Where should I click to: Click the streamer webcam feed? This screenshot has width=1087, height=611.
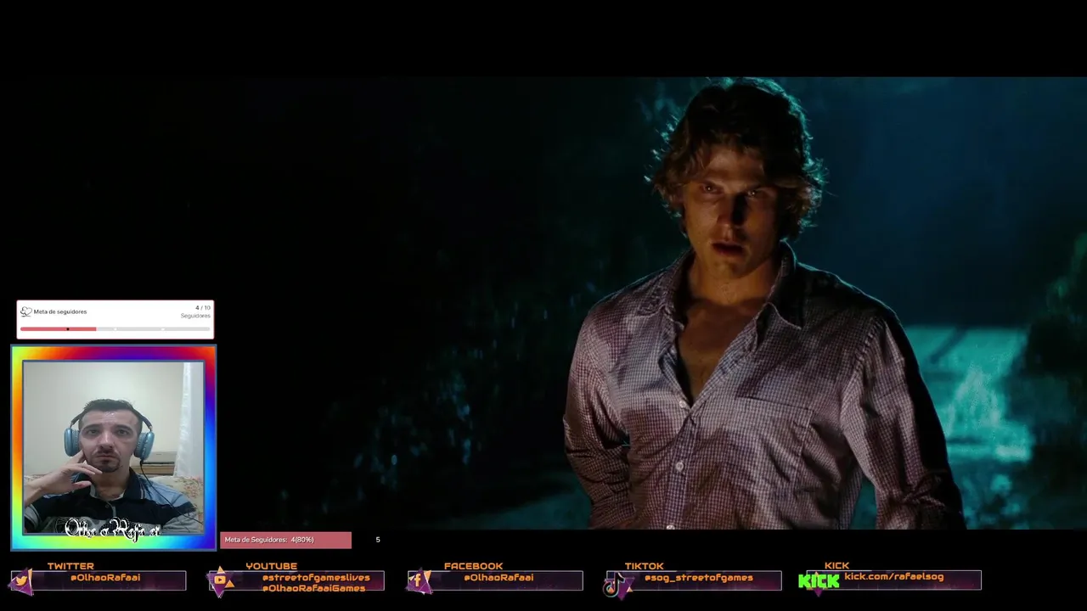(x=113, y=447)
